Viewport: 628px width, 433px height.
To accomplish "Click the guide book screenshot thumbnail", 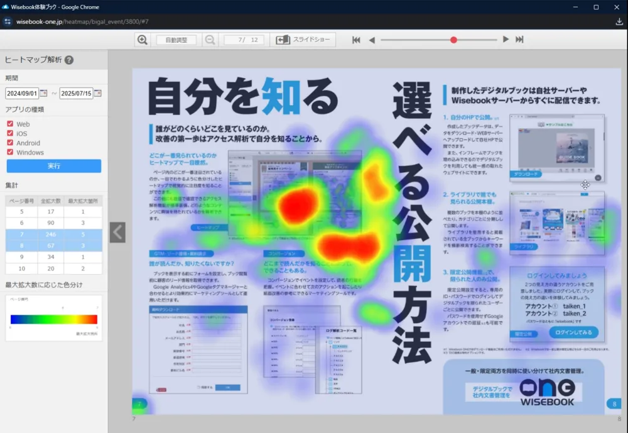I will click(x=556, y=148).
